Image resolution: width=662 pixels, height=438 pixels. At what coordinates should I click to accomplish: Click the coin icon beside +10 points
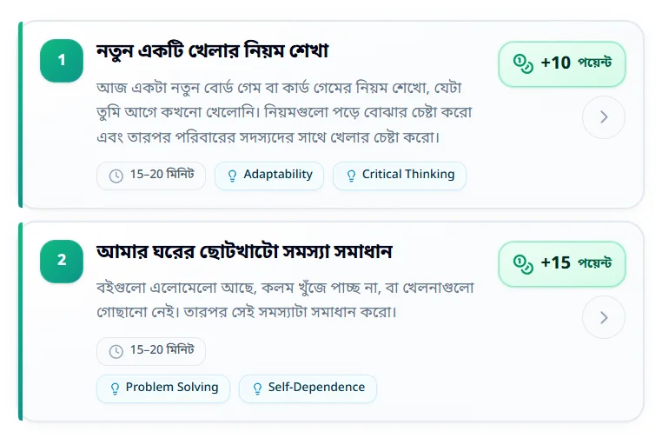point(523,63)
